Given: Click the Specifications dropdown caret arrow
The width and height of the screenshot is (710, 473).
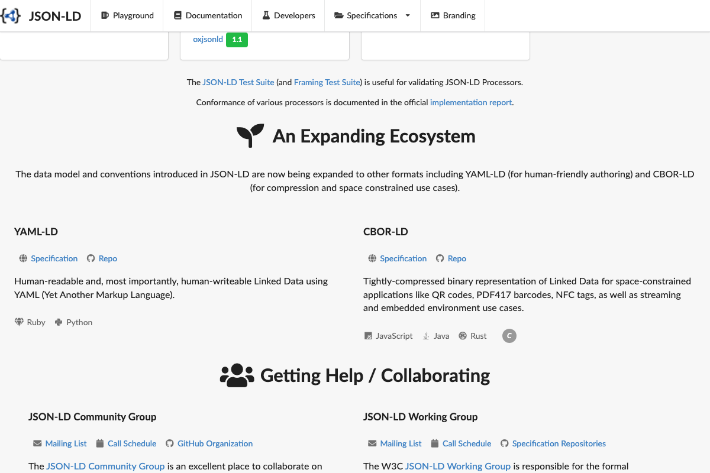Looking at the screenshot, I should (408, 15).
